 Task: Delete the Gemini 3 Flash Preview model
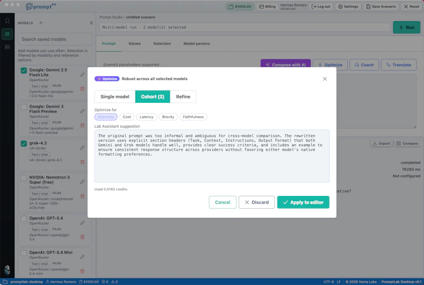82,125
